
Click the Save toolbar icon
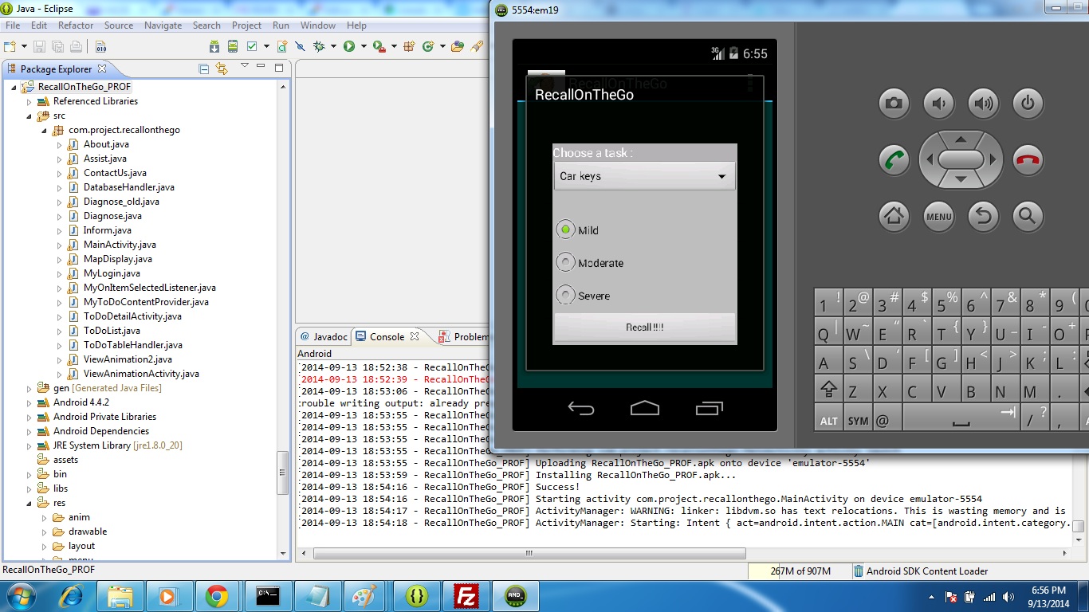click(39, 46)
